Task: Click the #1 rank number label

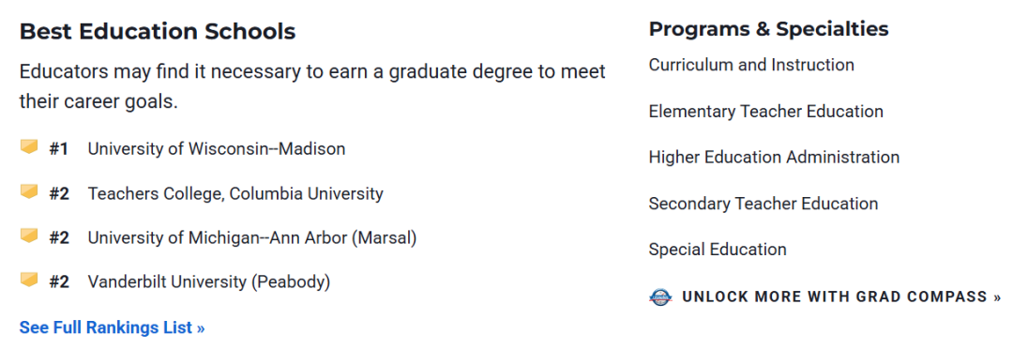Action: point(59,149)
